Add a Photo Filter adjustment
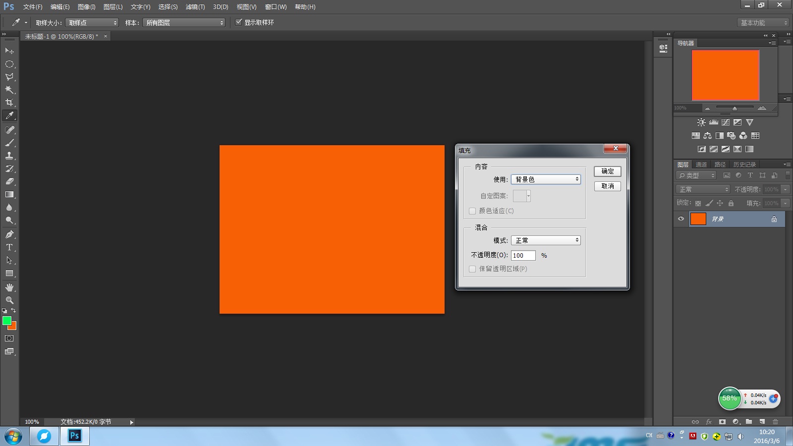 (x=732, y=135)
